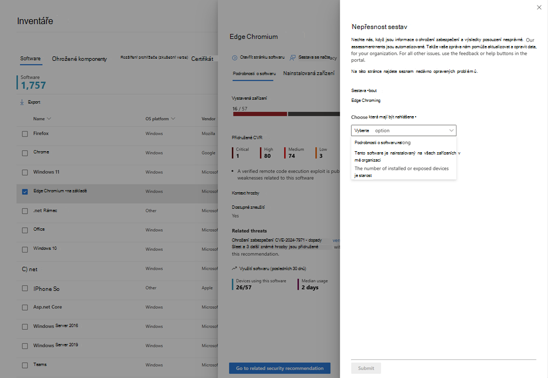This screenshot has height=378, width=548.
Task: Click the Submit button
Action: point(366,368)
